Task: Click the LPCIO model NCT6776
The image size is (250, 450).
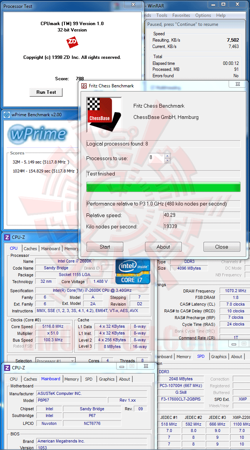Action: [92, 423]
